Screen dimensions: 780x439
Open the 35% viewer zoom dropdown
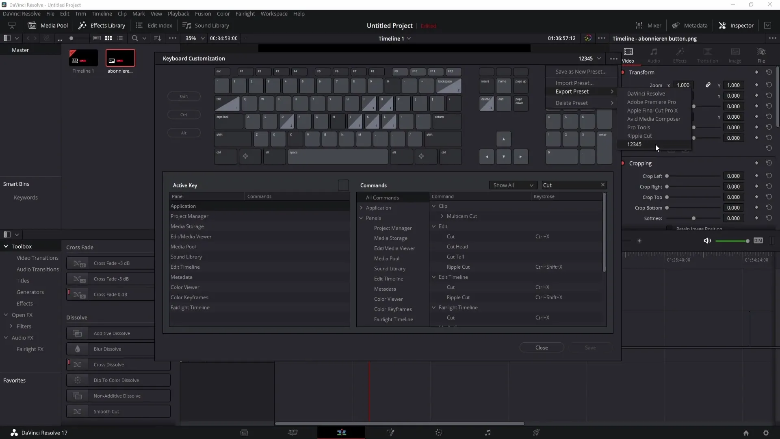point(195,38)
